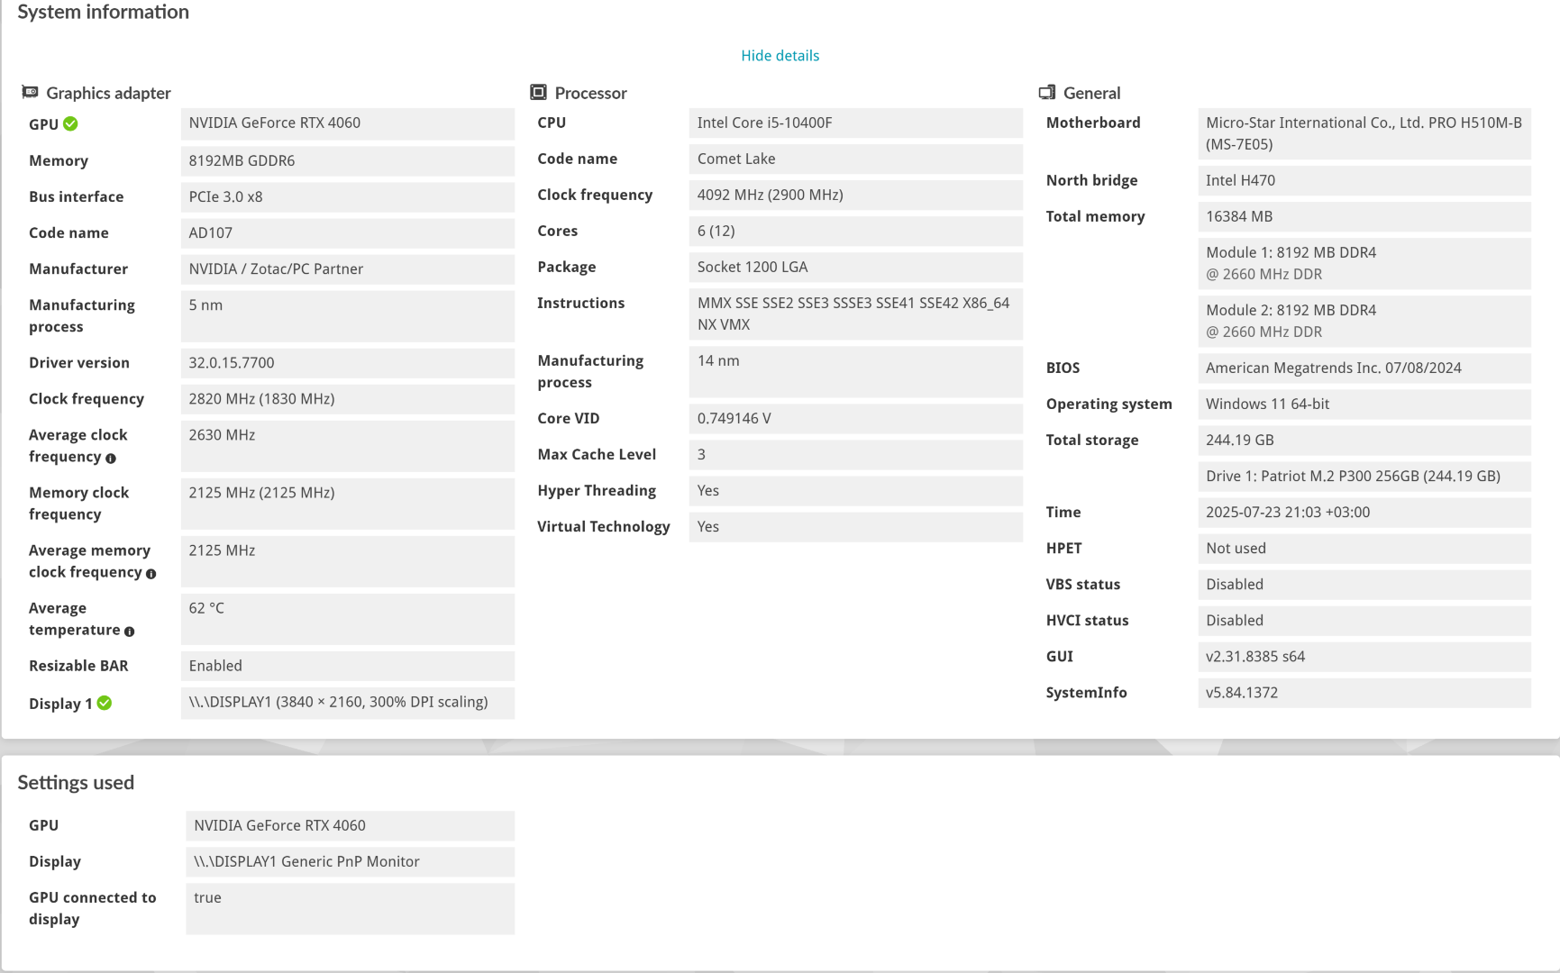Select the MMX SSE instructions value
The image size is (1560, 973).
pos(856,314)
